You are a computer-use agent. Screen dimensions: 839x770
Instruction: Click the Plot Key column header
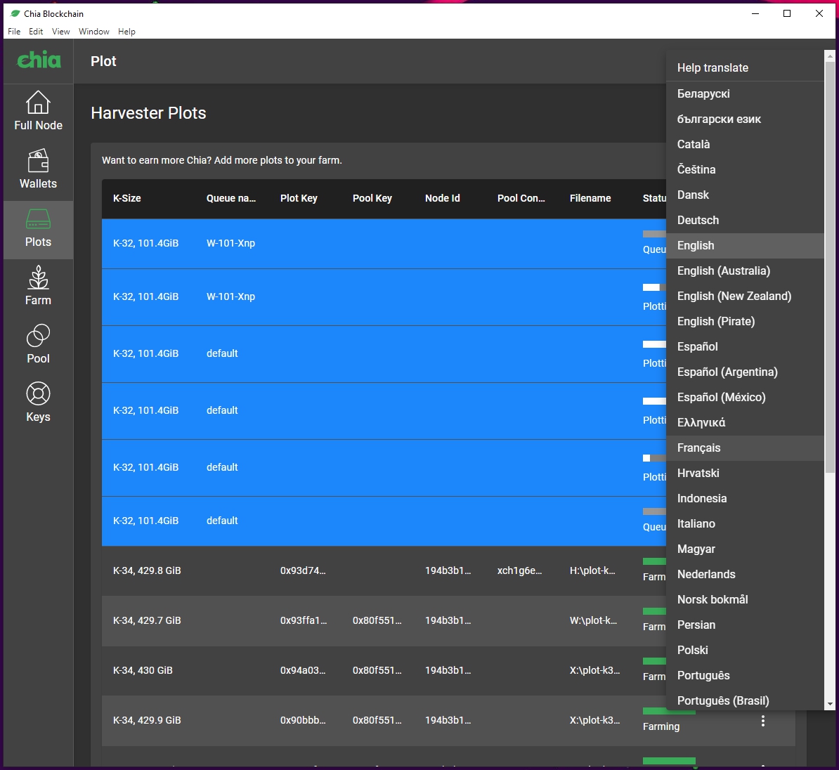click(x=299, y=198)
